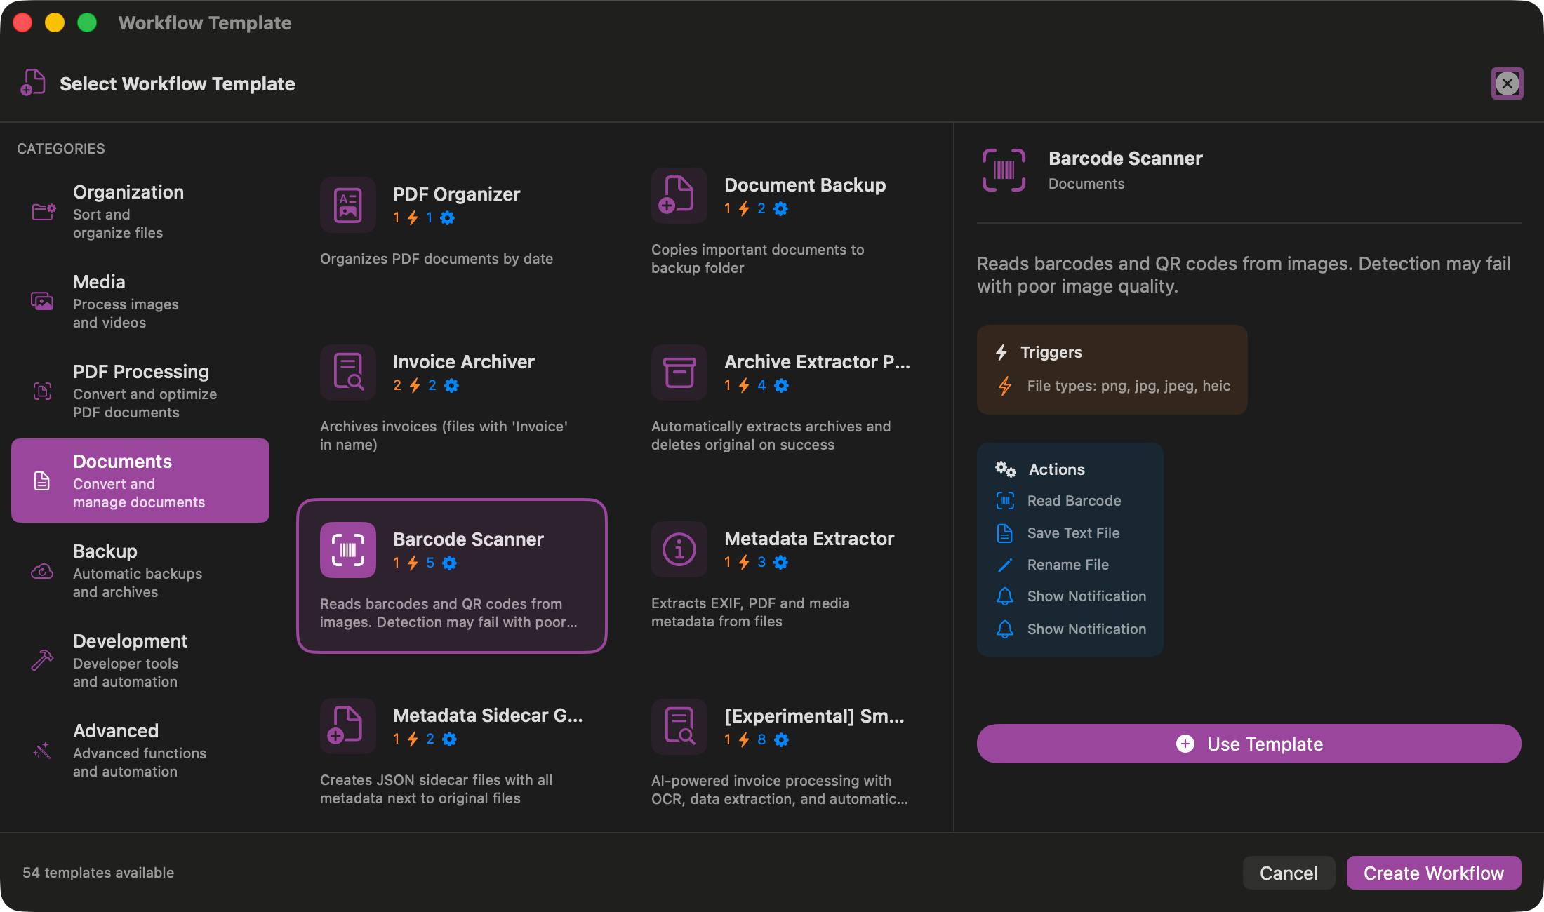Click the Save Text File document icon
This screenshot has height=912, width=1544.
coord(1005,533)
